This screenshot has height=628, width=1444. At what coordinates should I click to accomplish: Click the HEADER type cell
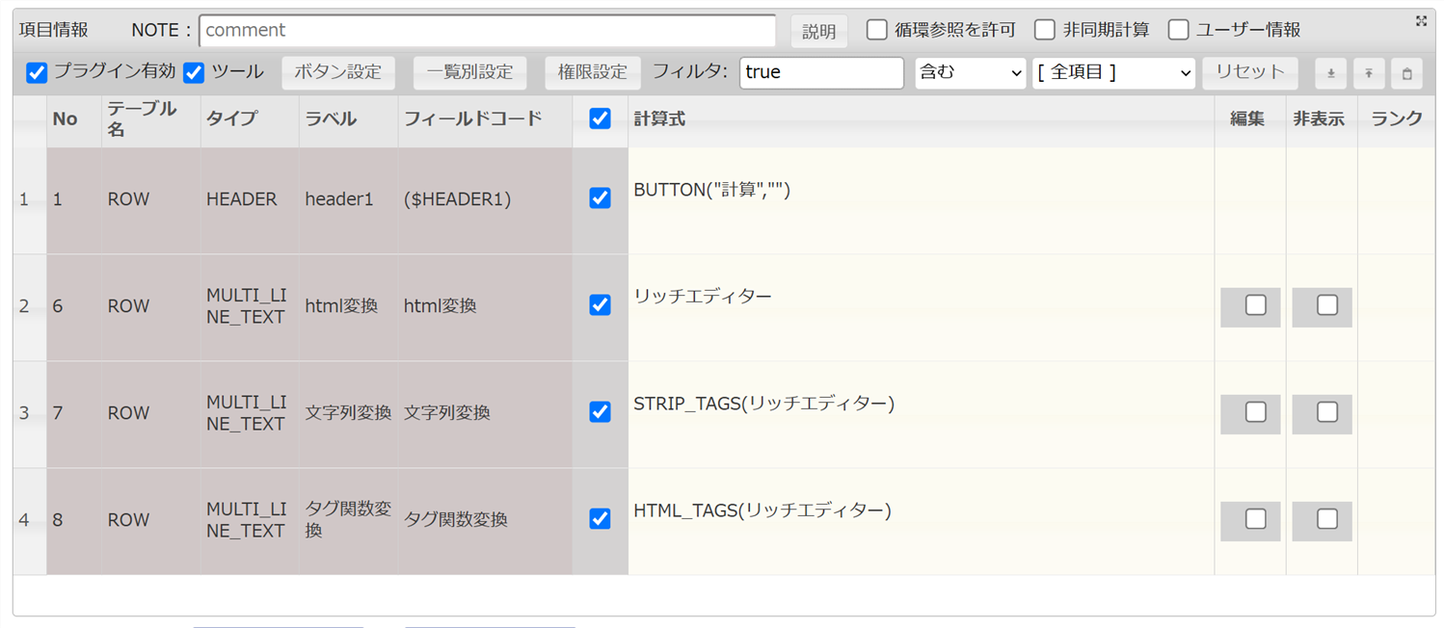pos(250,200)
